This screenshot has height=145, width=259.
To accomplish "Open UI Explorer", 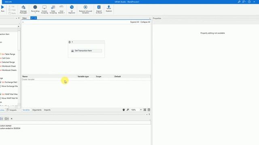I will [72, 9].
